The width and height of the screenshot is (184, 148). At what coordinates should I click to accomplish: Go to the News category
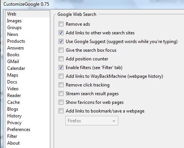[x=28, y=34]
